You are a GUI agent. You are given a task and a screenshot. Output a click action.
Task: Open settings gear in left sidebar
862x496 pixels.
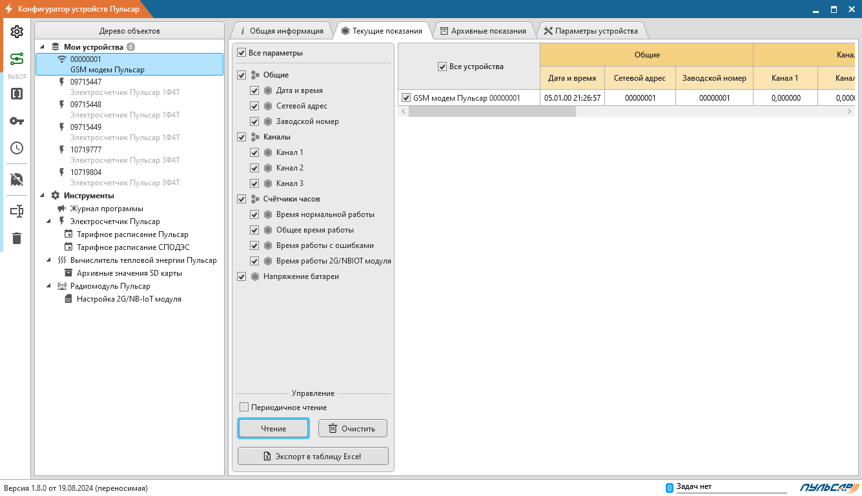click(17, 32)
